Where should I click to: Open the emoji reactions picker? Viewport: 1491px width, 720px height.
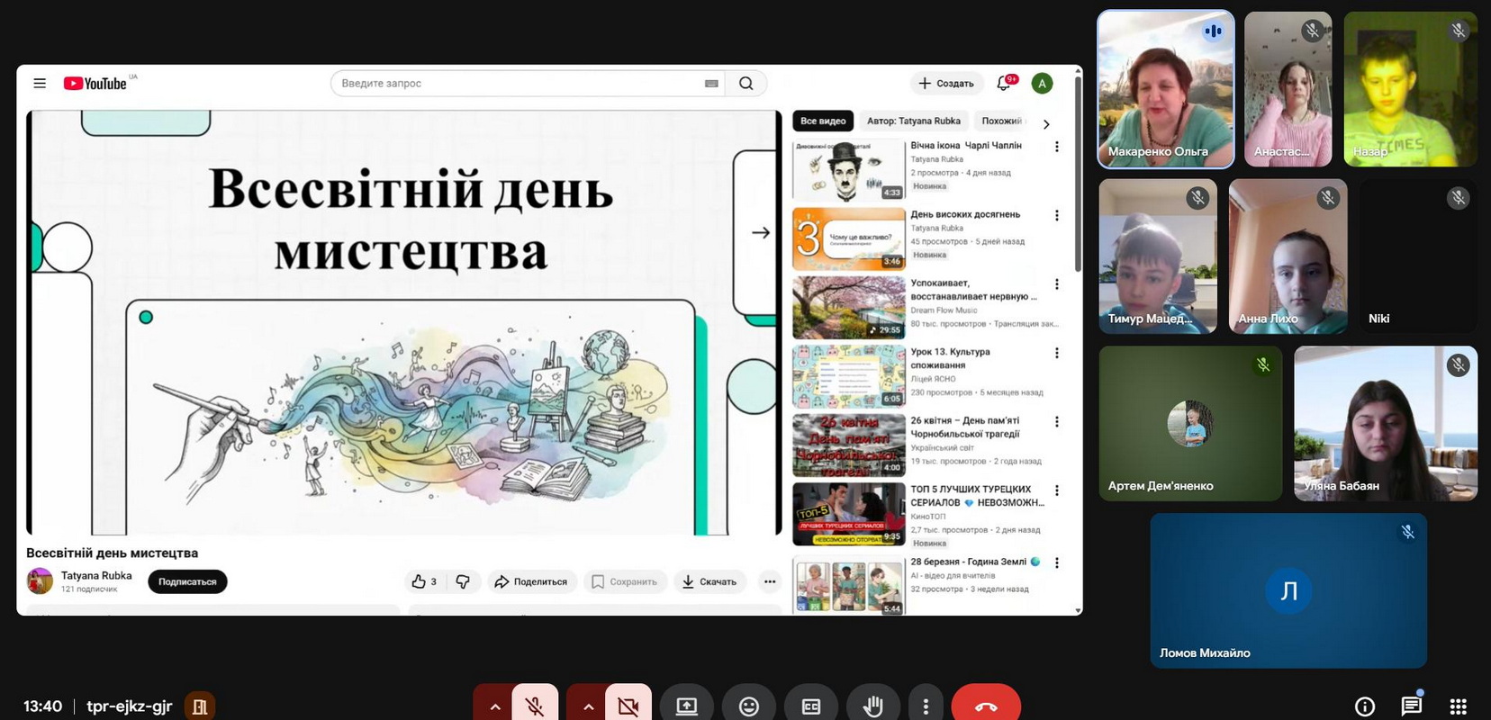coord(748,706)
